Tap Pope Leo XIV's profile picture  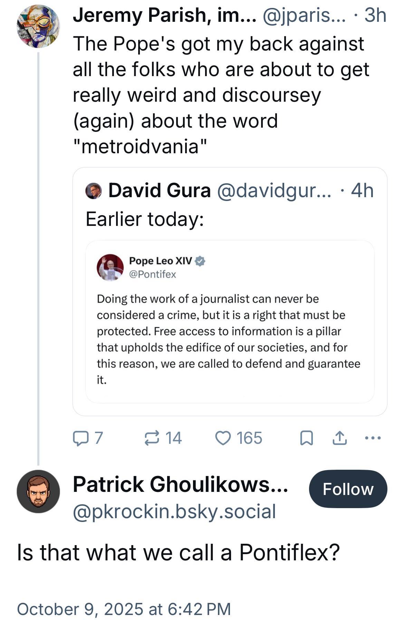[110, 267]
